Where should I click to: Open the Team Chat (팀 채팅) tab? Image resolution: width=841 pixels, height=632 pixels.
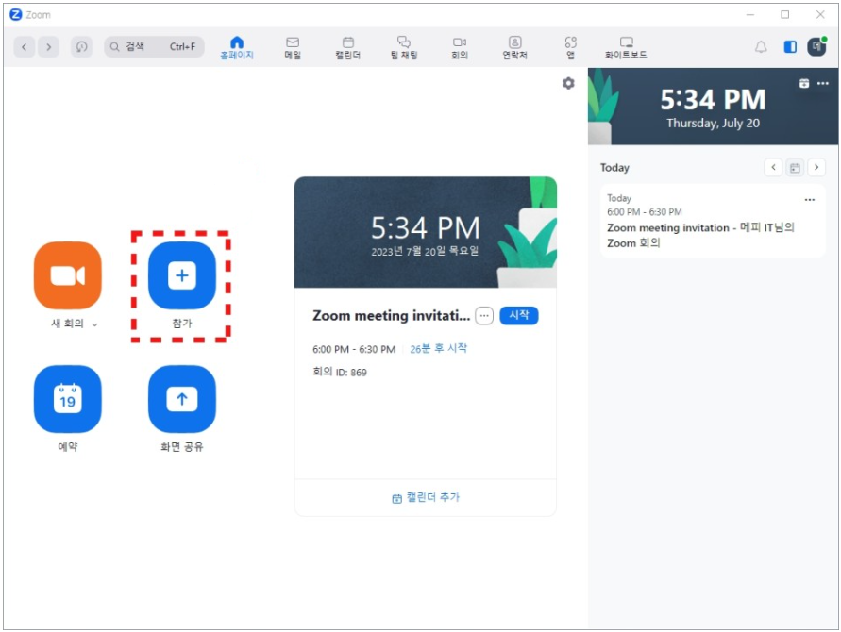tap(404, 48)
